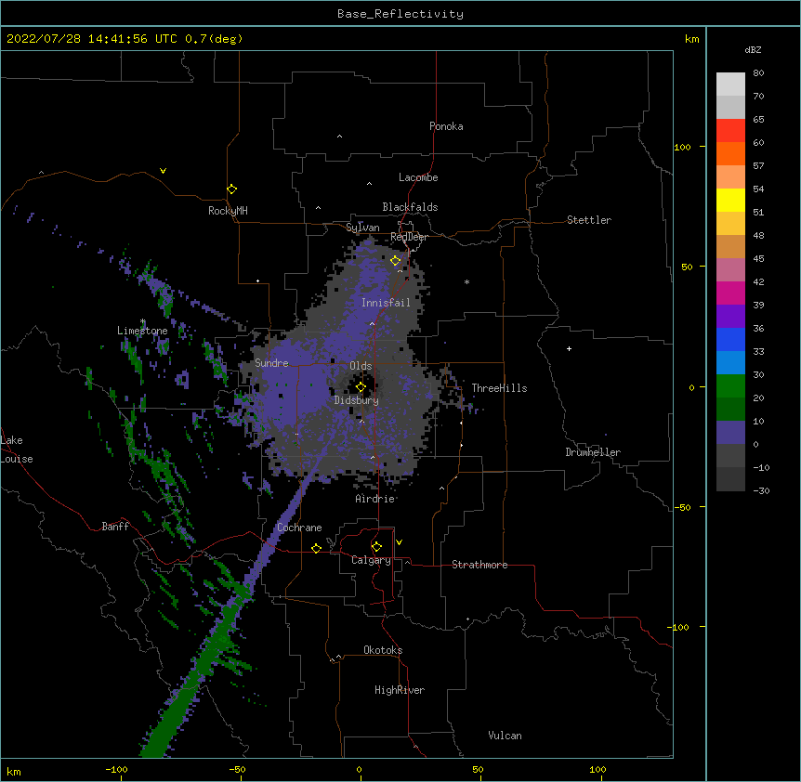Screen dimensions: 801x782
Task: Click the Vulcan town label
Action: 505,736
